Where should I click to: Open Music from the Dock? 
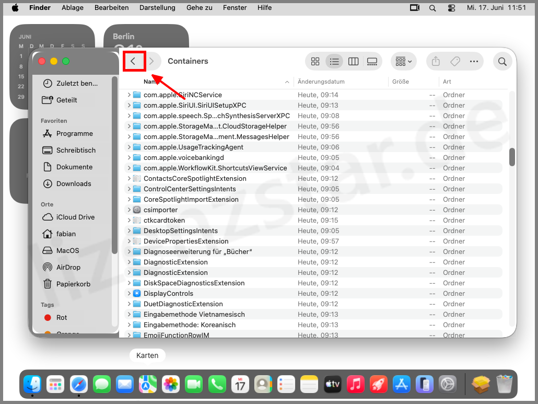[x=356, y=384]
